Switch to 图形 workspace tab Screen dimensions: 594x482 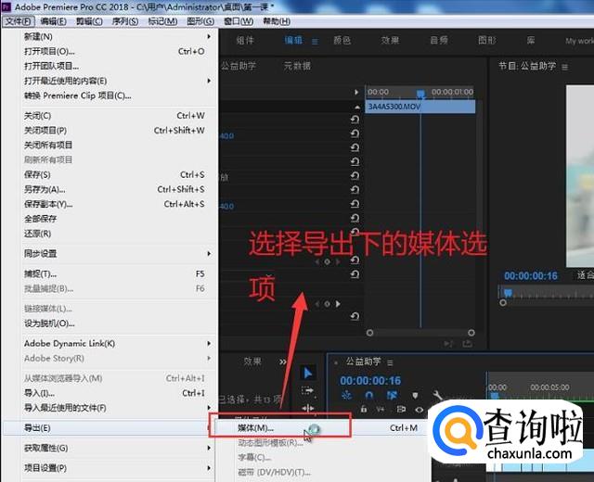487,40
